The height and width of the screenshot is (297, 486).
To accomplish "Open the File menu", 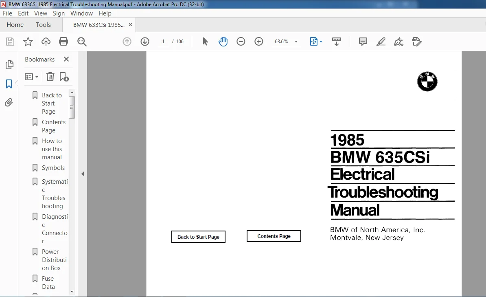I will 7,13.
